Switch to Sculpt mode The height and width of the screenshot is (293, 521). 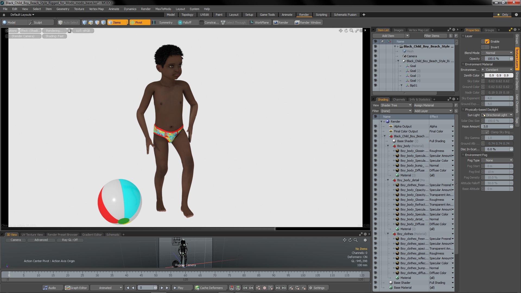pyautogui.click(x=41, y=23)
